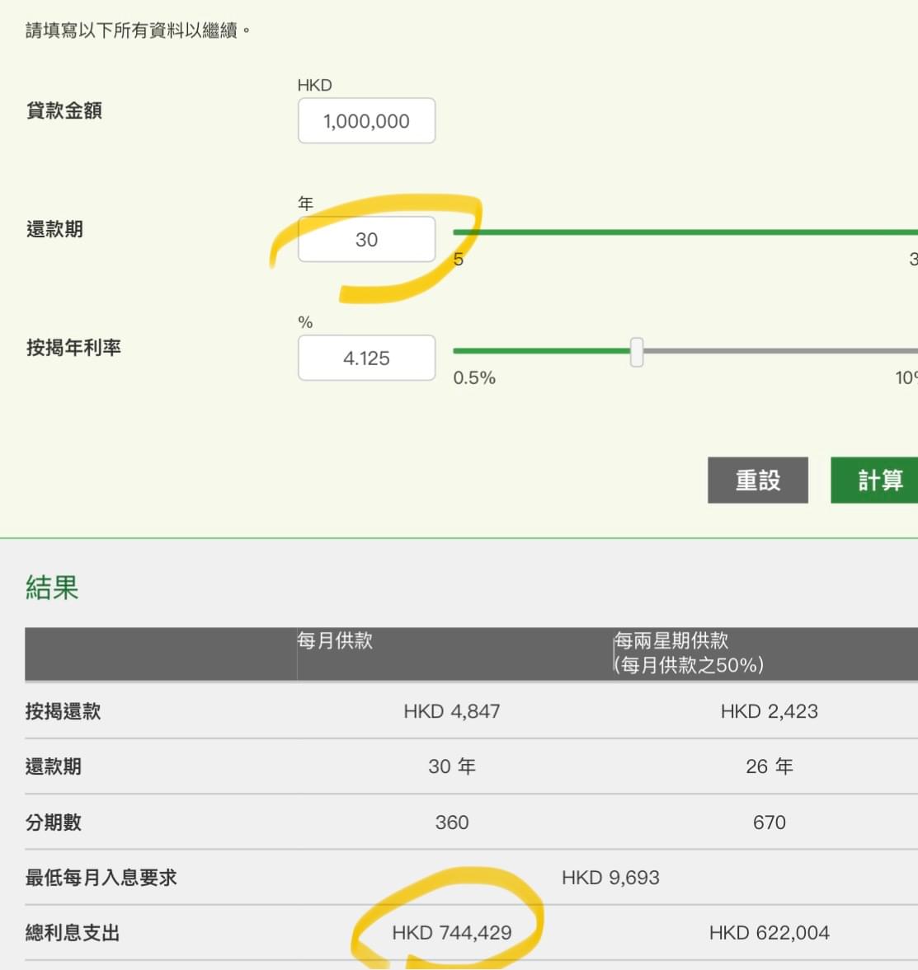Click the loan amount field showing 1,000,000
Image resolution: width=918 pixels, height=970 pixels.
click(366, 120)
